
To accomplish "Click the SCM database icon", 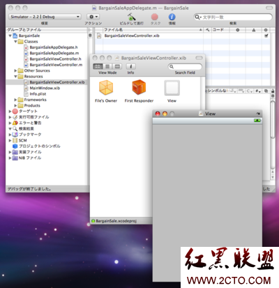I will click(15, 140).
